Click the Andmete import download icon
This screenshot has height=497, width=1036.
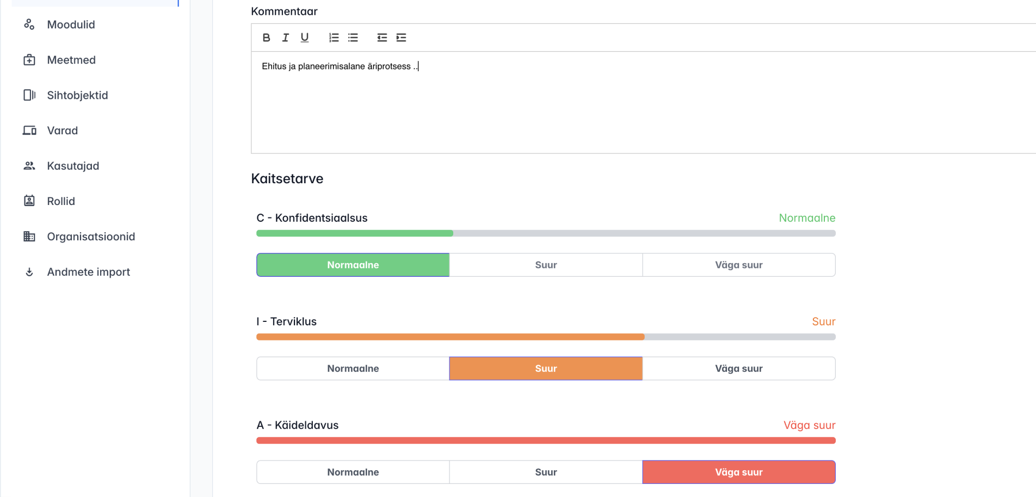pyautogui.click(x=29, y=272)
